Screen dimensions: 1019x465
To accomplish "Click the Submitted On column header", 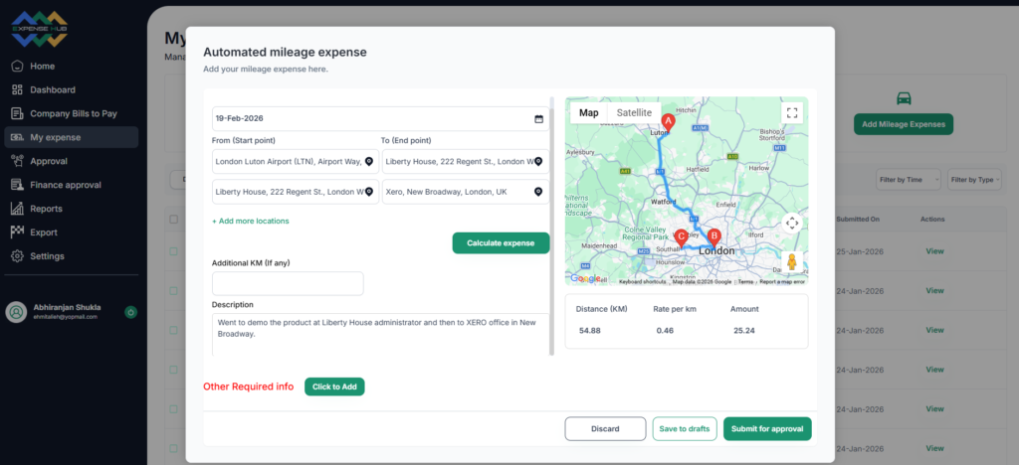I will (858, 220).
